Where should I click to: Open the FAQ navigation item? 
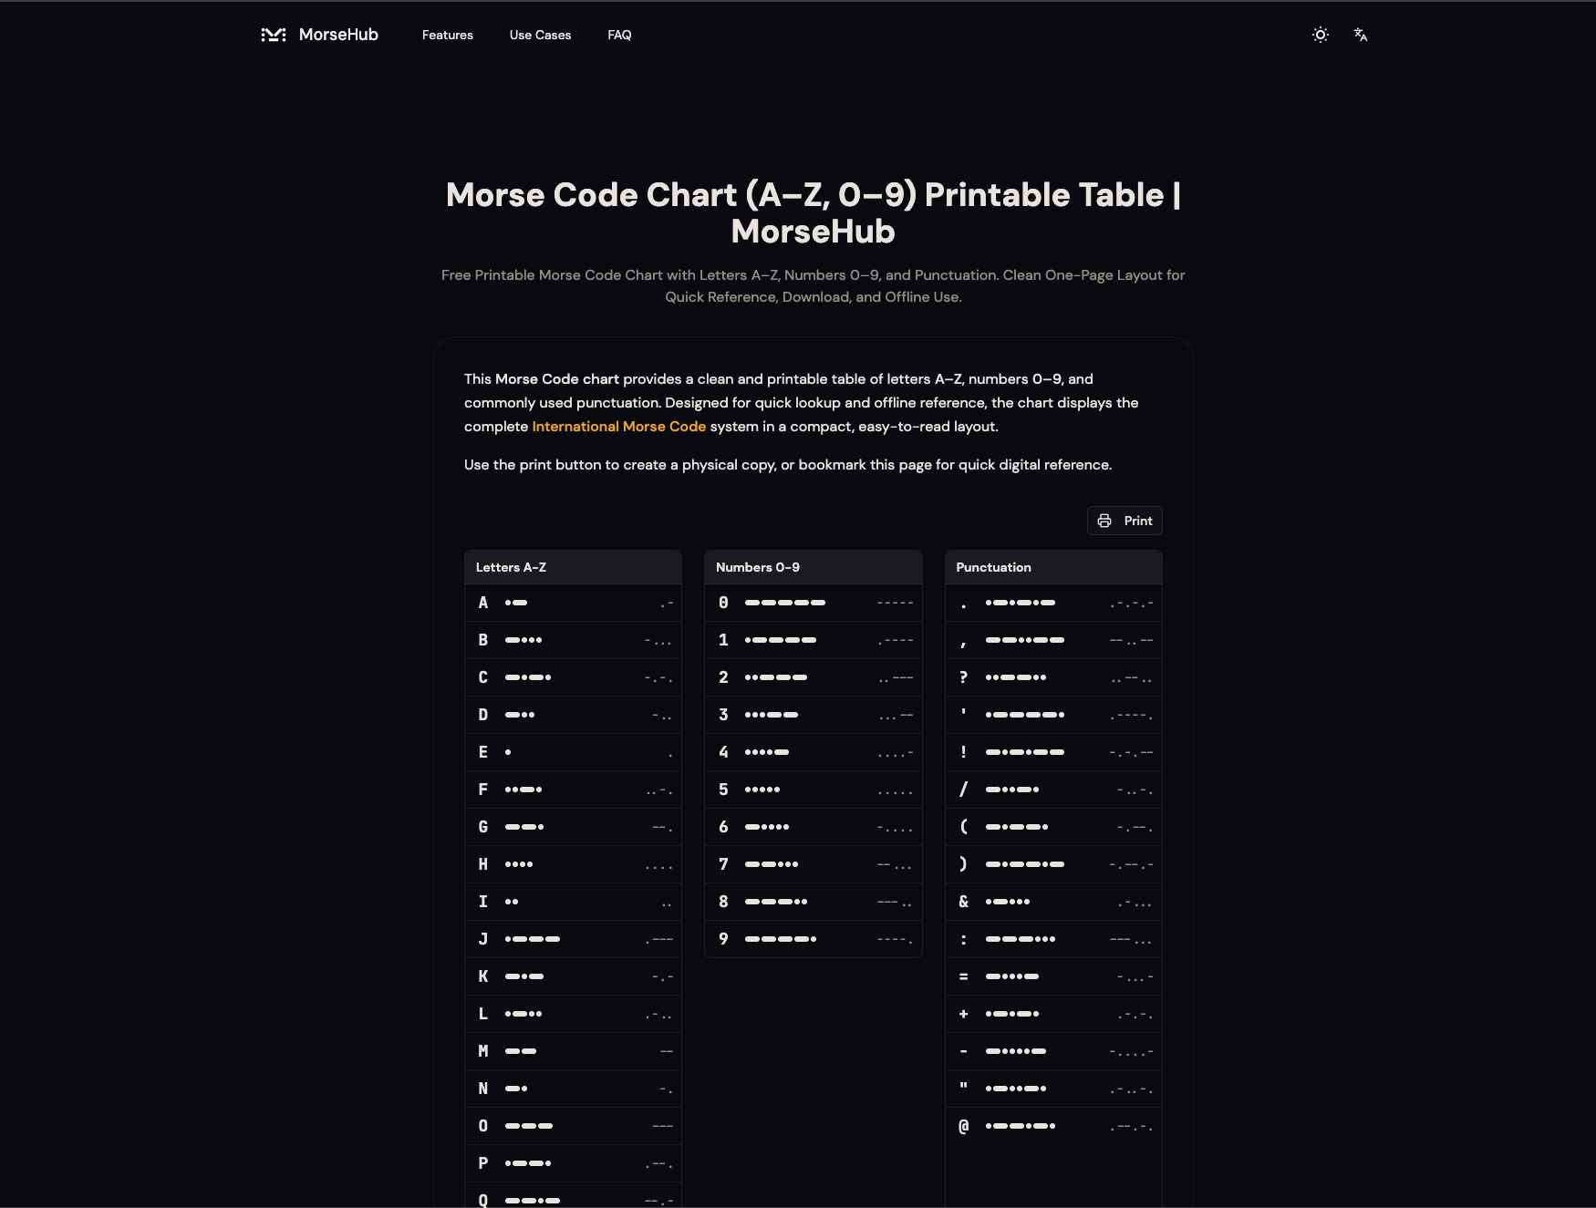coord(619,35)
